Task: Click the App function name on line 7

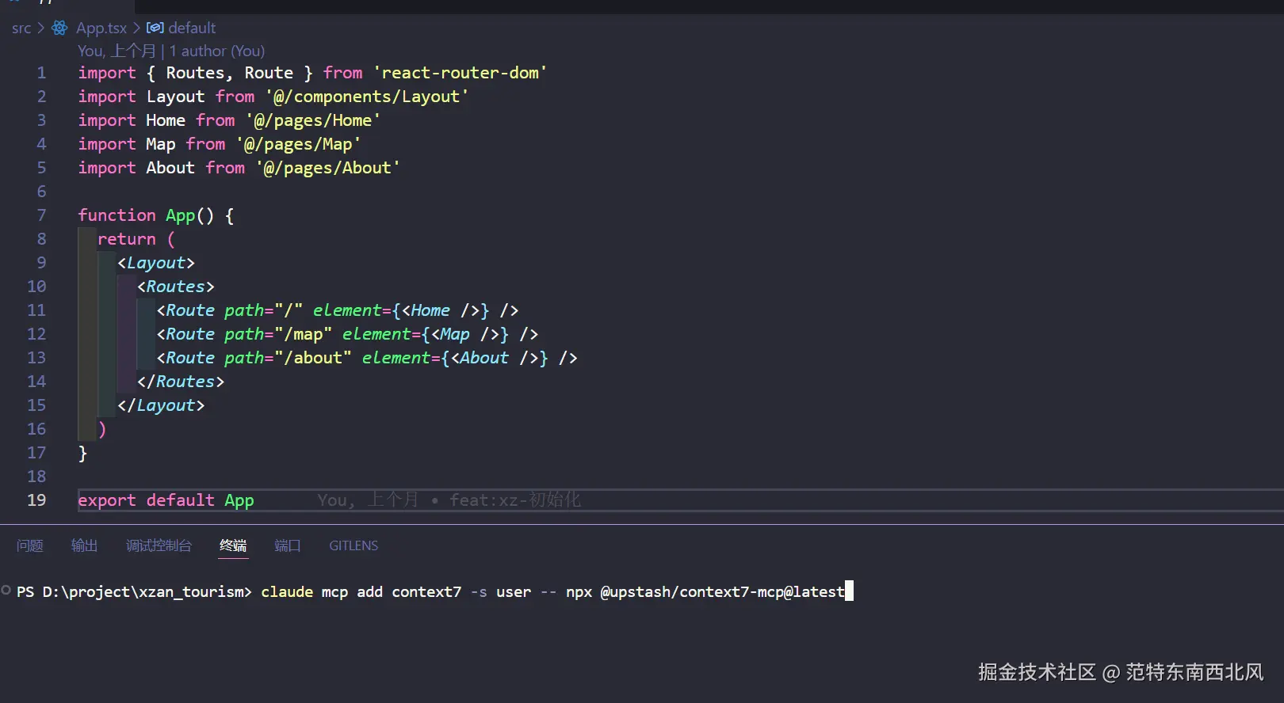Action: click(x=180, y=215)
